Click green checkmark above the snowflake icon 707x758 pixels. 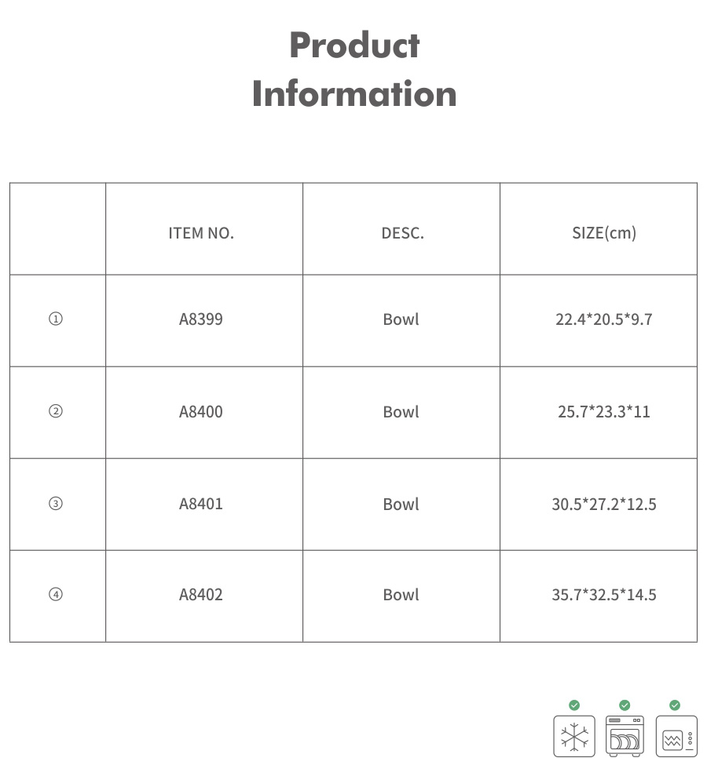point(574,705)
